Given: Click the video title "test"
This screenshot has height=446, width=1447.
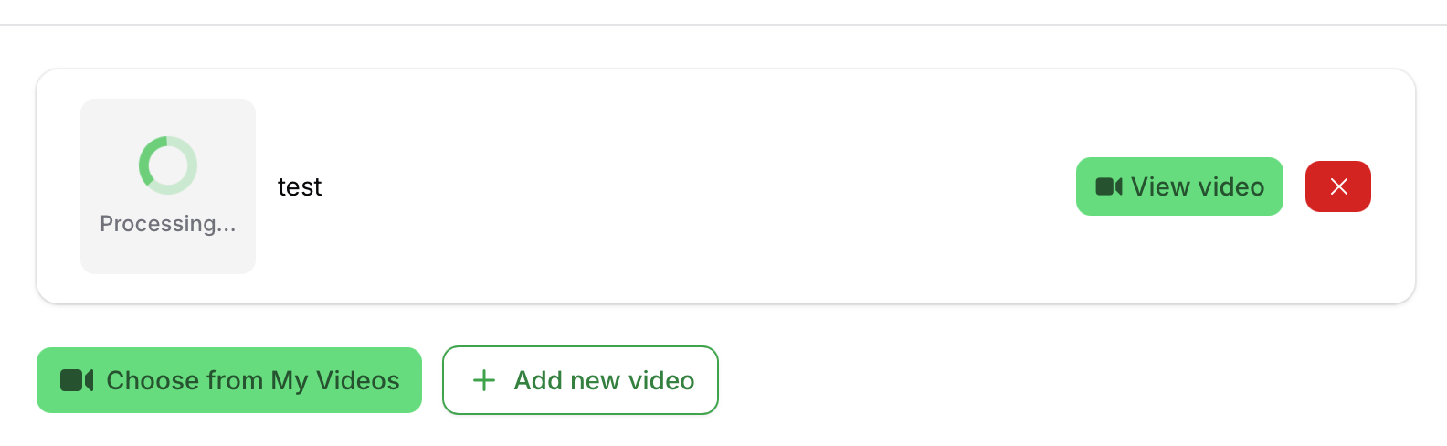Looking at the screenshot, I should click(300, 187).
